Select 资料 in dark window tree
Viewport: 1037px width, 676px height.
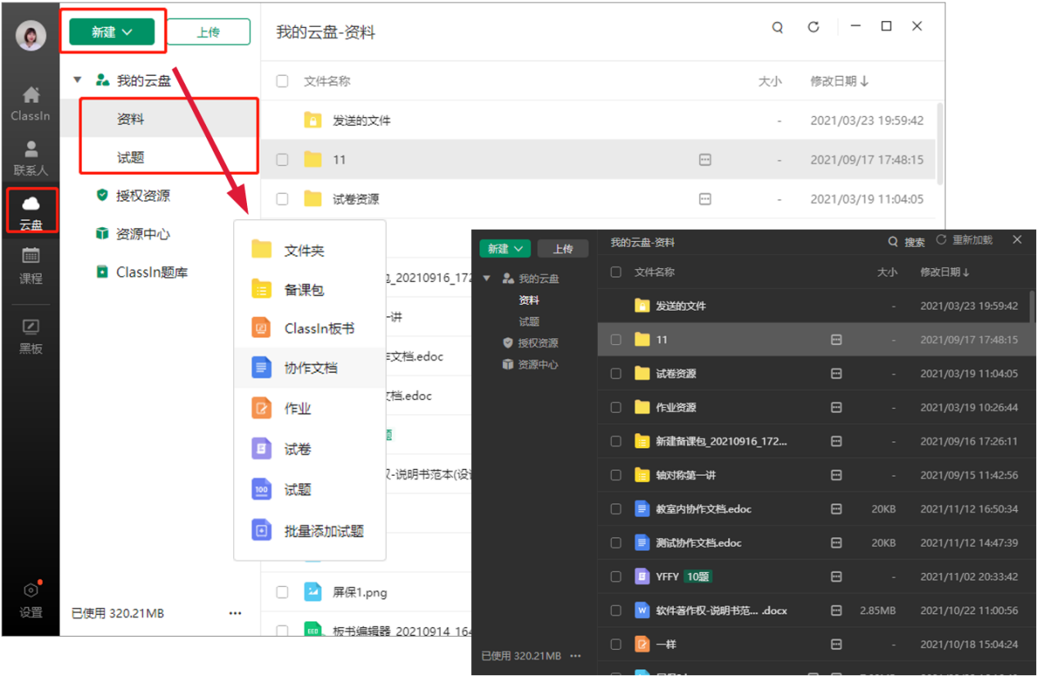point(529,300)
